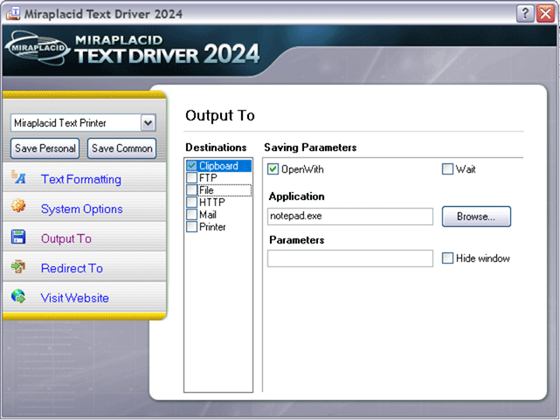The width and height of the screenshot is (560, 420).
Task: Click the help question mark button
Action: coord(525,14)
